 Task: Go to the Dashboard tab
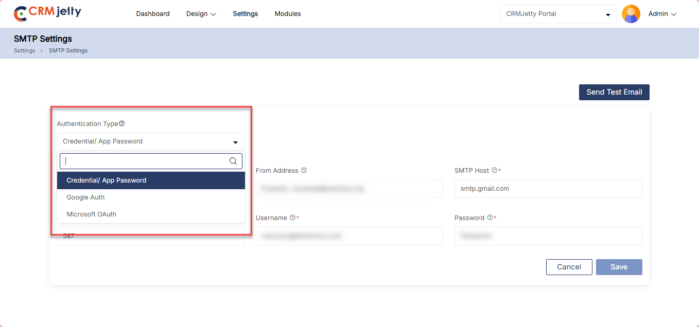coord(153,14)
